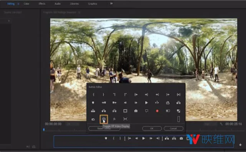This screenshot has width=246, height=152.
Task: Click the red record dot icon
Action: (x=157, y=111)
